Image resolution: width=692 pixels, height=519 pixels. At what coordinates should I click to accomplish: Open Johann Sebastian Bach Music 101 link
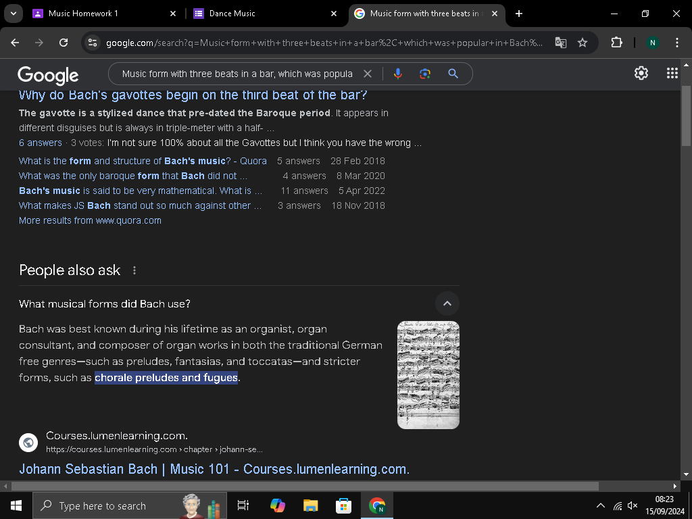214,469
